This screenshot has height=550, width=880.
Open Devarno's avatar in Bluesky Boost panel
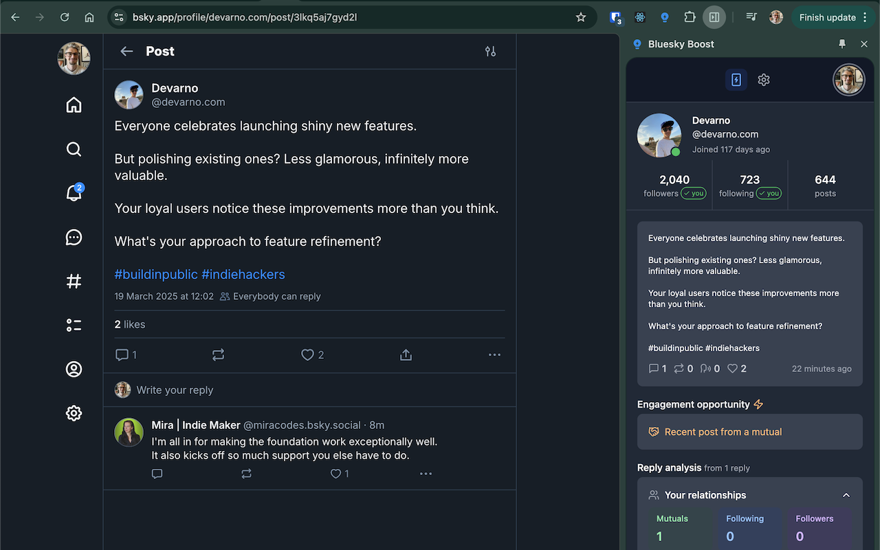[659, 135]
